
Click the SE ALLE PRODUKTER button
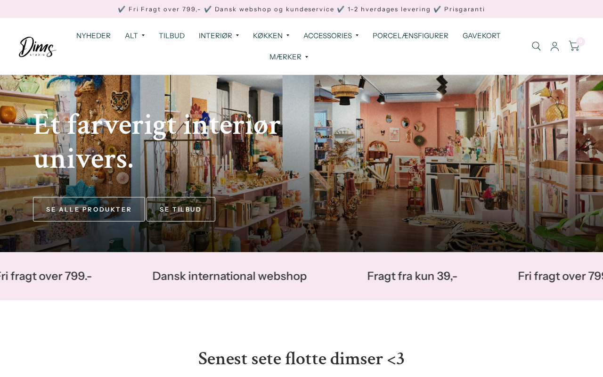(x=89, y=209)
